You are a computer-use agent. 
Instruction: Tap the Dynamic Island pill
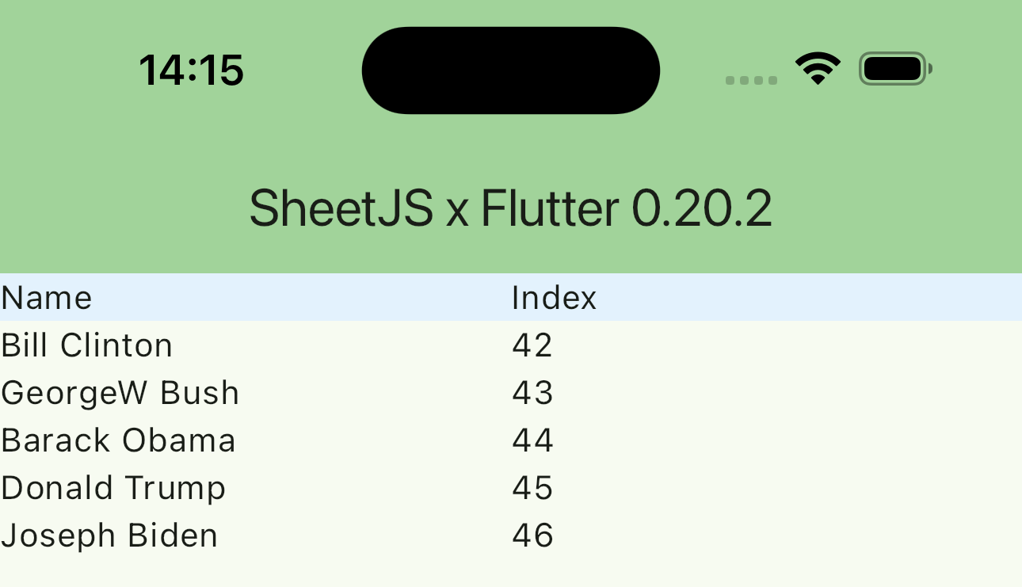511,70
